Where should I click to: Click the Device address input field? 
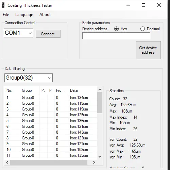tap(116, 36)
